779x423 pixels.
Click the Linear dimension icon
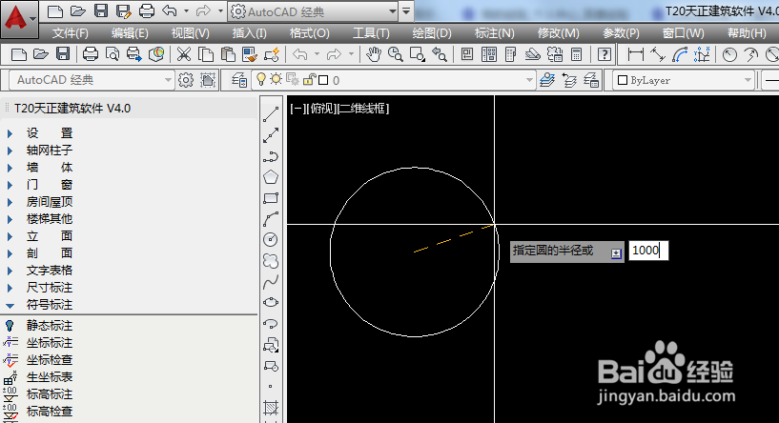(x=636, y=54)
